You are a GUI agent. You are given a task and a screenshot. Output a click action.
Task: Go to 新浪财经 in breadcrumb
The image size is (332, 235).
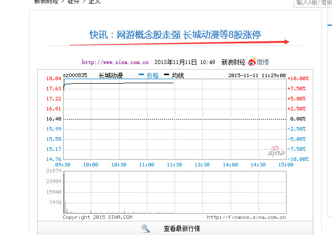tap(46, 2)
